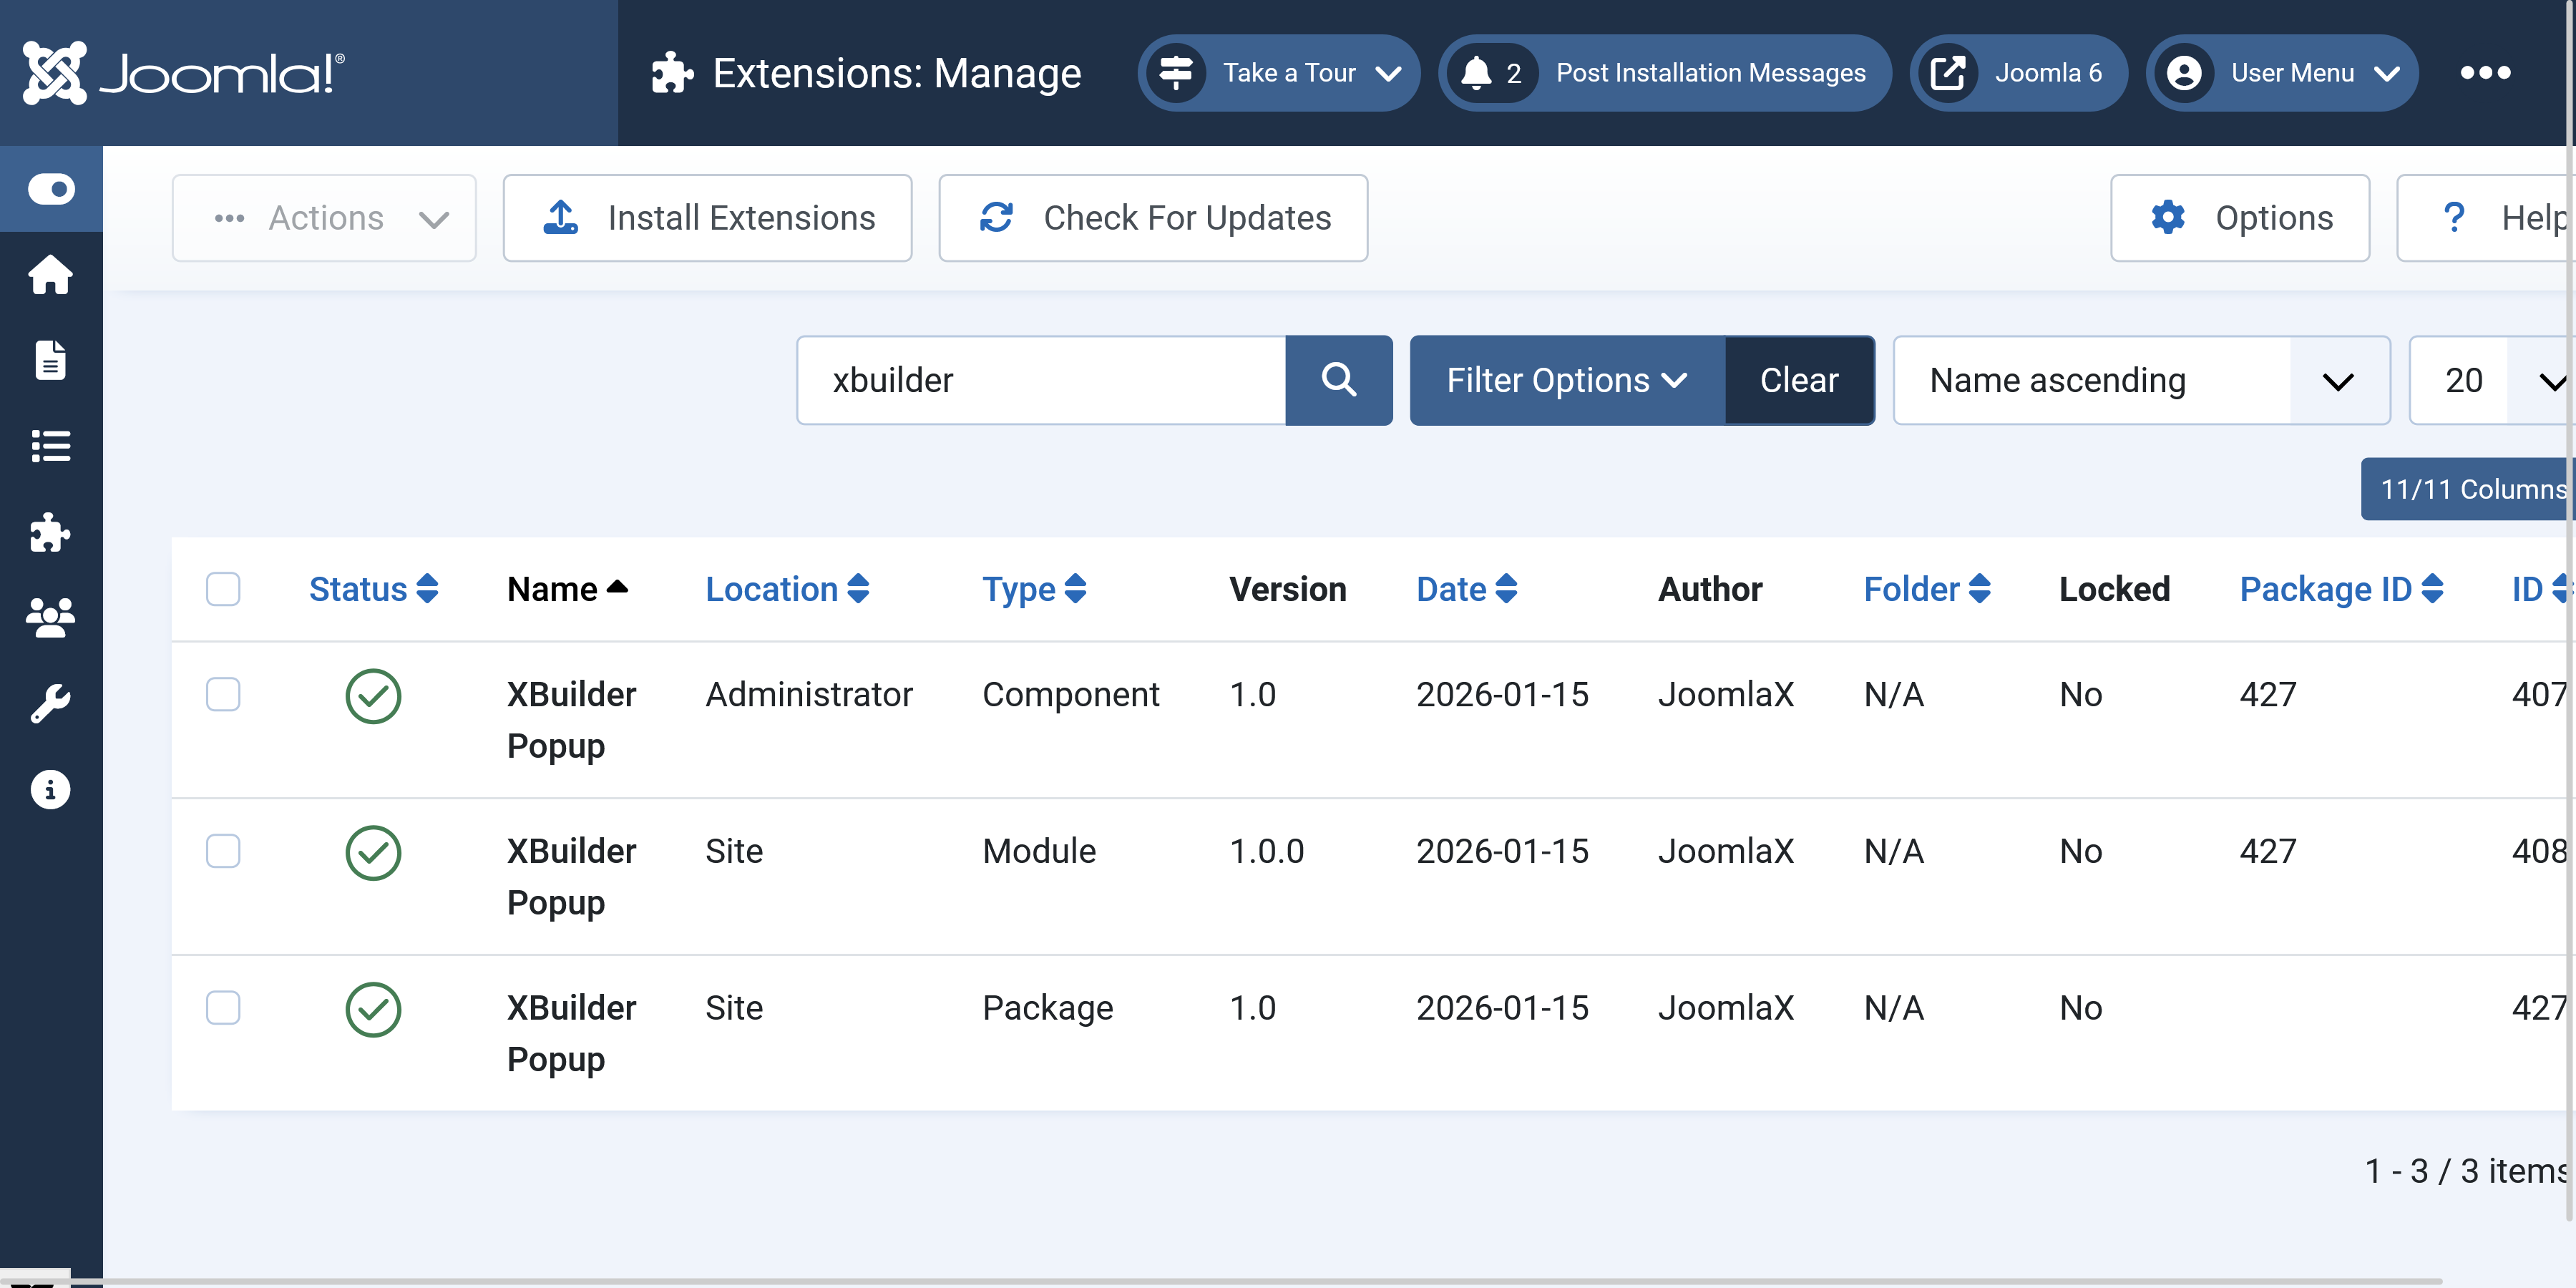Screen dimensions: 2576x1288
Task: Open the Actions dropdown
Action: (x=324, y=218)
